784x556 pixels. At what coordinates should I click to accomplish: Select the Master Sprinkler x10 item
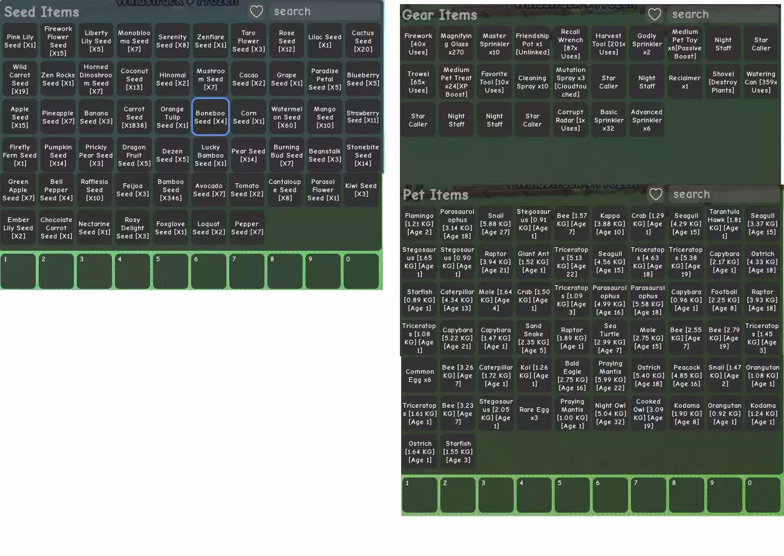coord(494,44)
